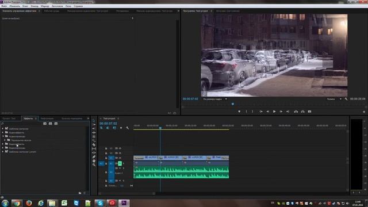Lock the V3 video track
Image resolution: width=368 pixels, height=207 pixels.
[x=106, y=148]
